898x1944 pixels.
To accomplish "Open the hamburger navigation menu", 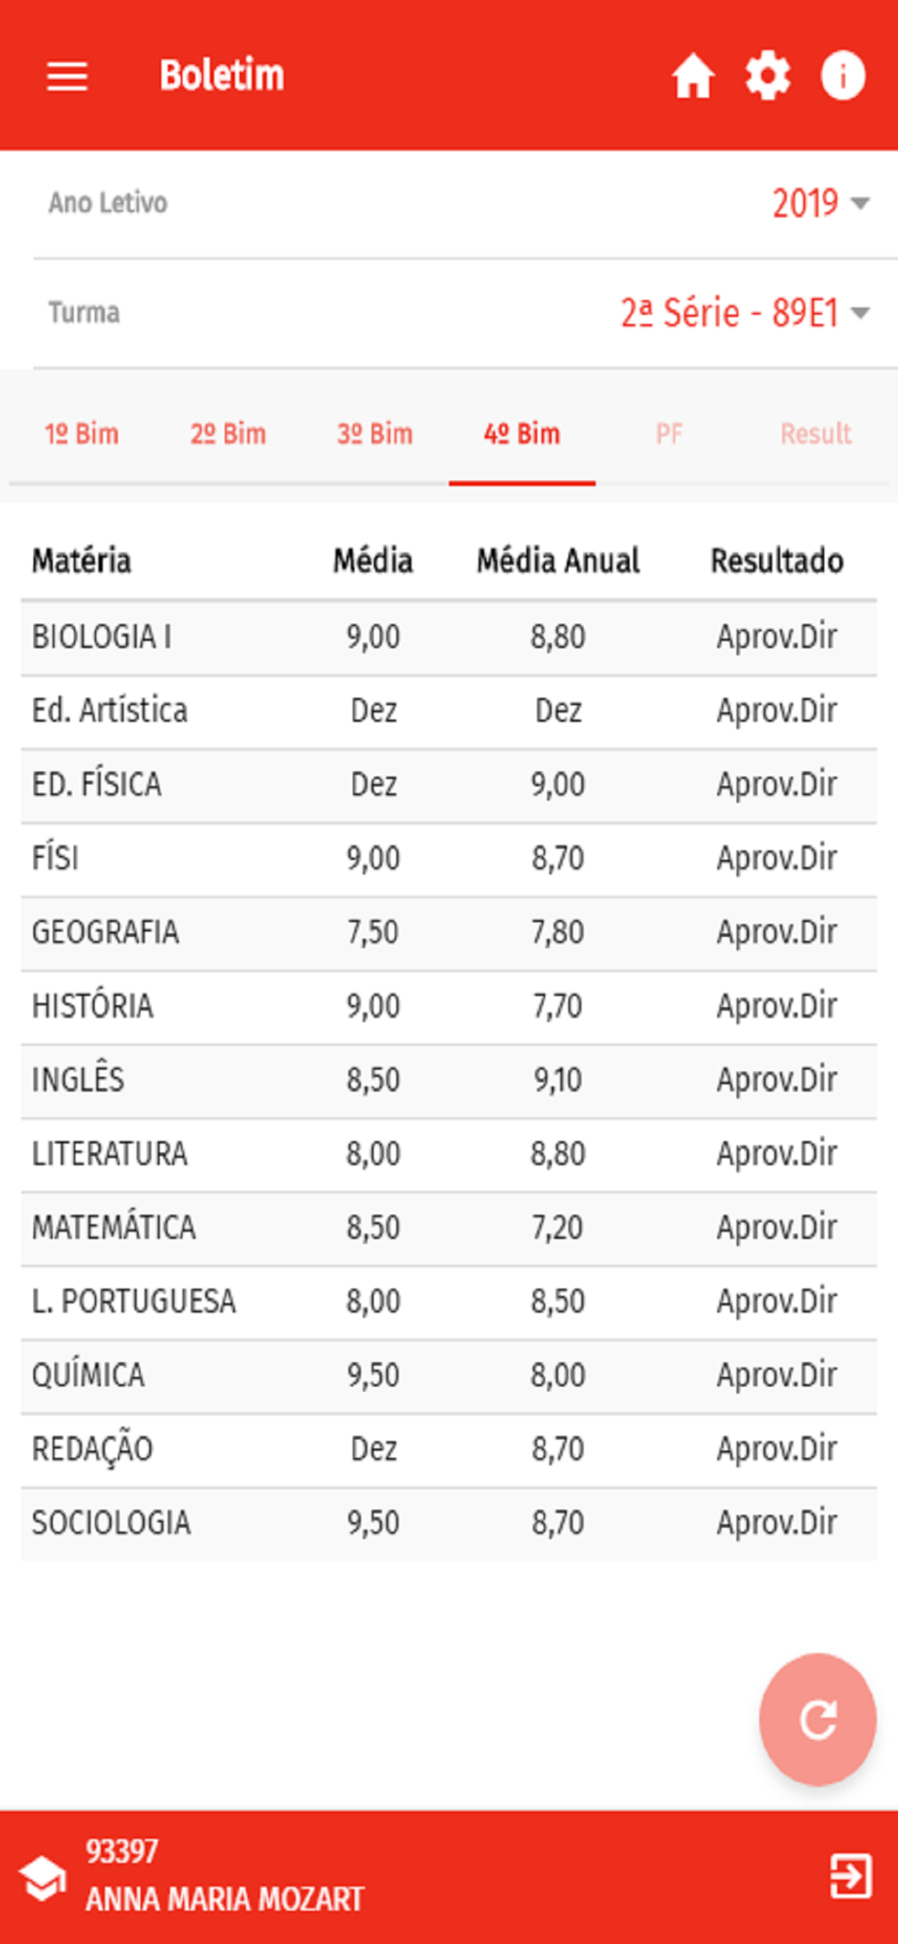I will point(67,76).
